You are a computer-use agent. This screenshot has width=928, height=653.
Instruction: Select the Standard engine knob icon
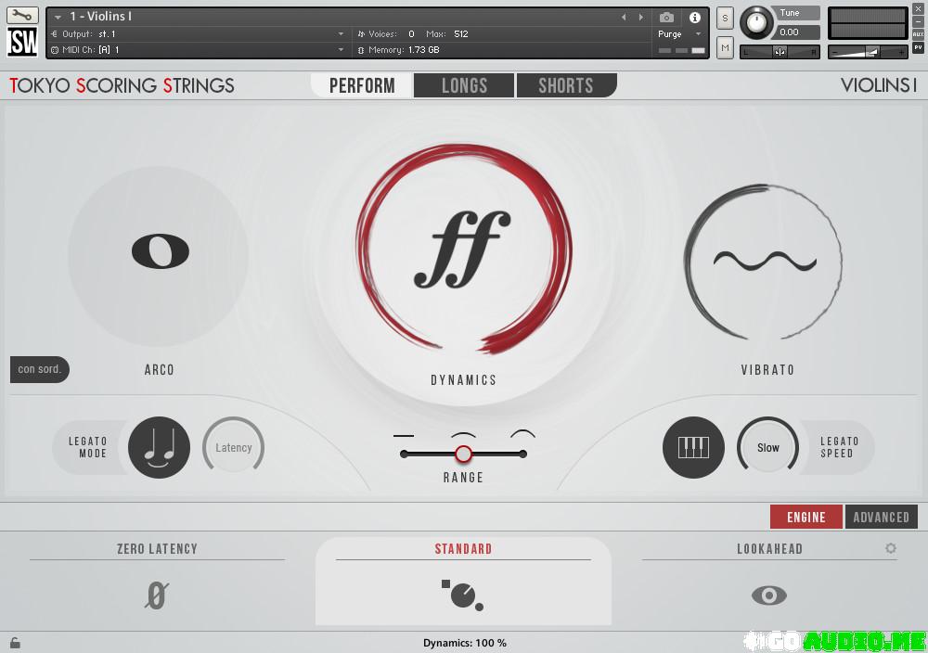pyautogui.click(x=463, y=595)
